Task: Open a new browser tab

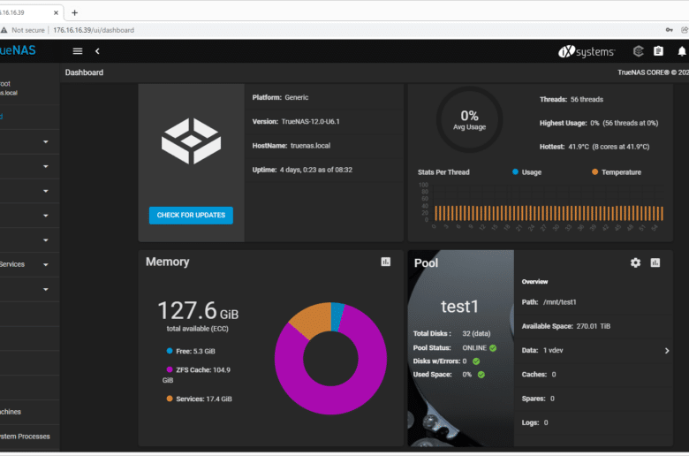Action: 75,12
